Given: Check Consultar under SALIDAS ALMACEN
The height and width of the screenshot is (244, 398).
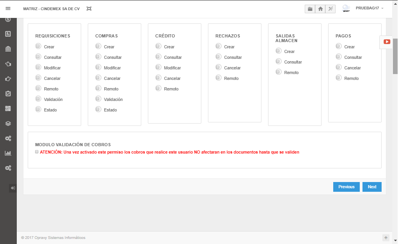Looking at the screenshot, I should [279, 61].
